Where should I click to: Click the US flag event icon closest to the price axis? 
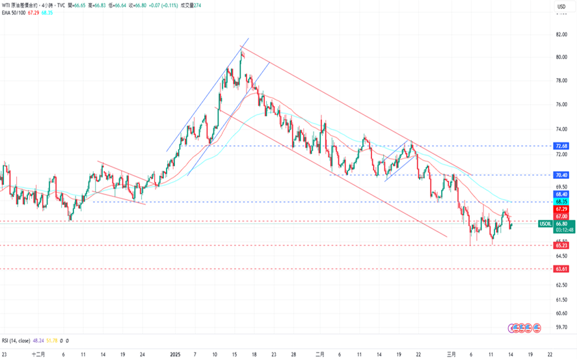[537, 328]
